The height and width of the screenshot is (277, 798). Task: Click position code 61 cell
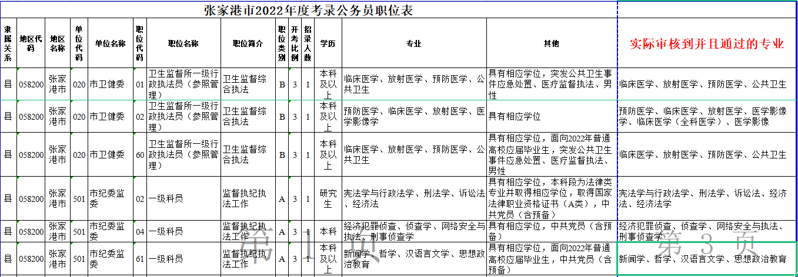(139, 259)
